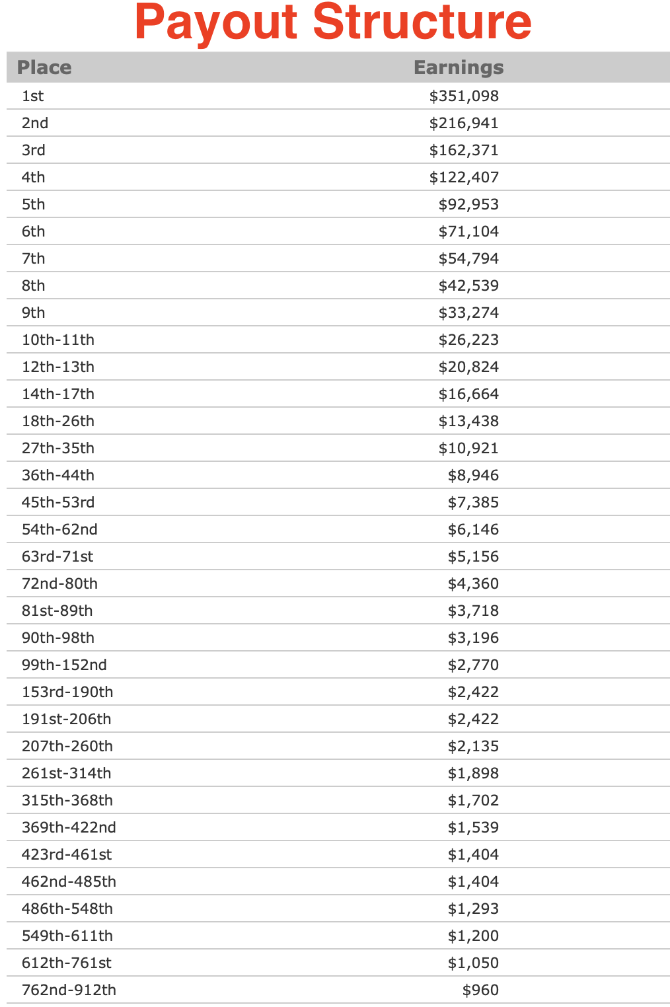Viewport: 670px width, 1007px height.
Task: Click the $16,664 earnings amount
Action: click(x=468, y=394)
